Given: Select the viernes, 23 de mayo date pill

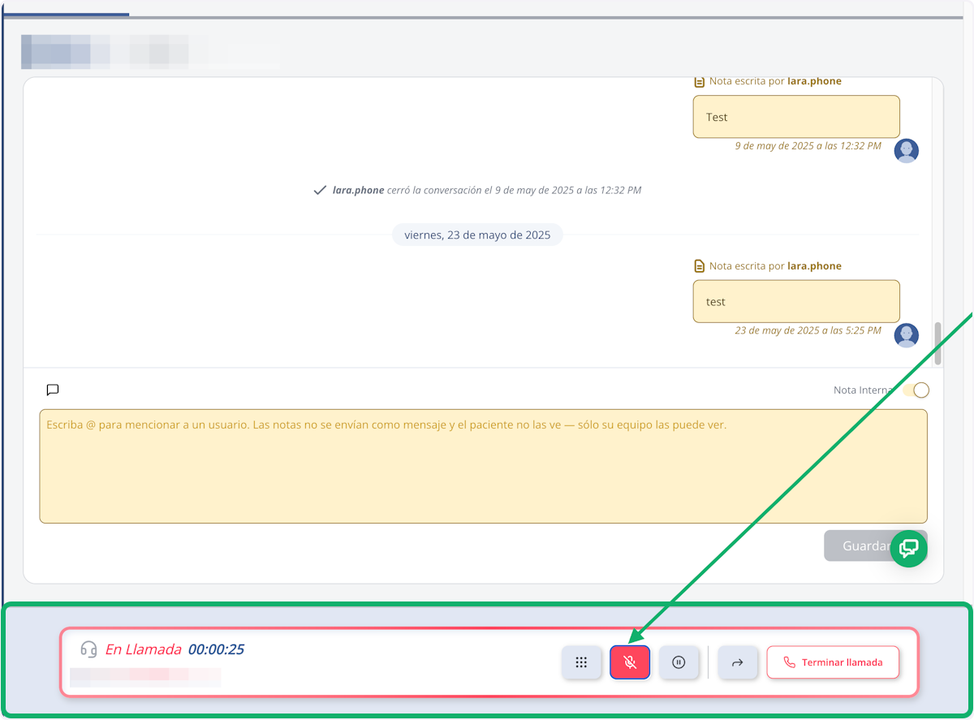Looking at the screenshot, I should click(477, 235).
